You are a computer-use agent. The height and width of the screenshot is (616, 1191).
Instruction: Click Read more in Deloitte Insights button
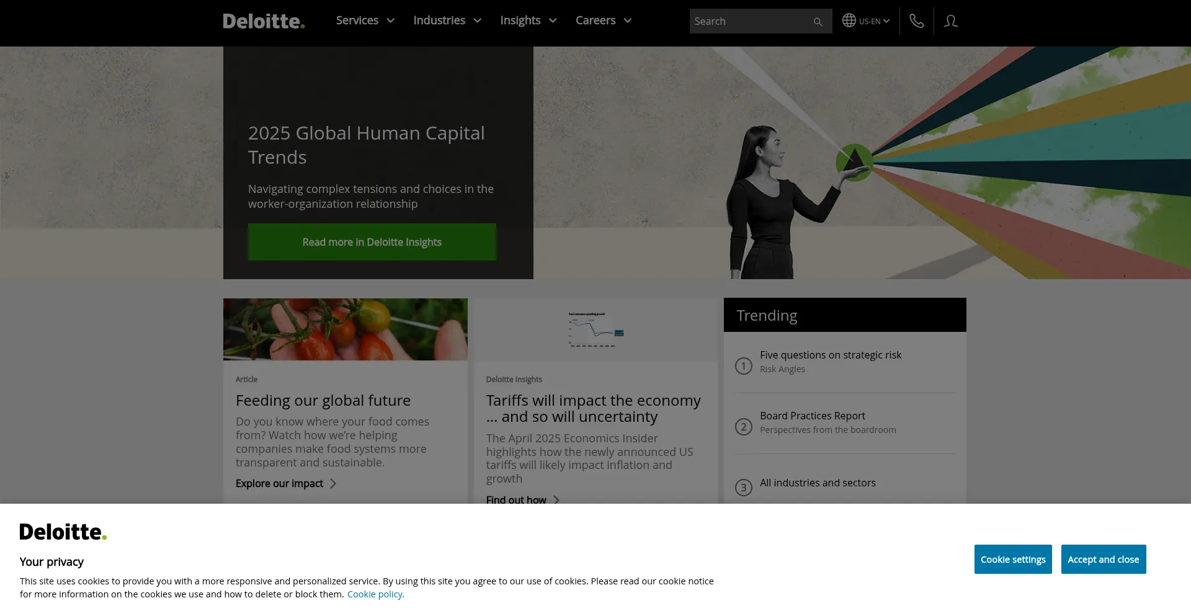point(372,242)
